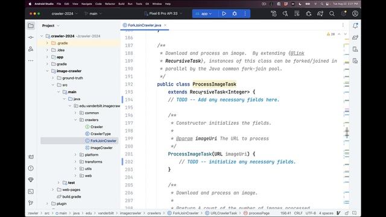Open the File menu
Viewport: 386px width, 217px height.
point(59,4)
